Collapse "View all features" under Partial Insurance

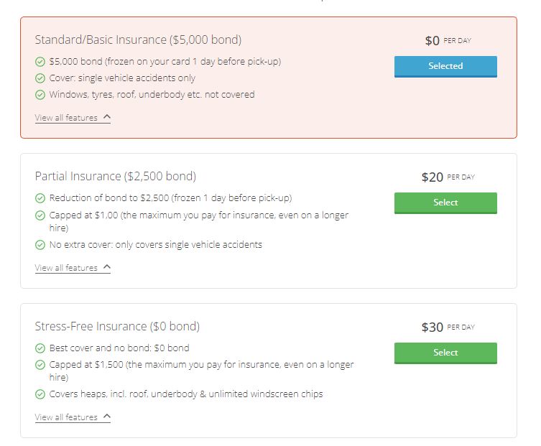point(73,268)
